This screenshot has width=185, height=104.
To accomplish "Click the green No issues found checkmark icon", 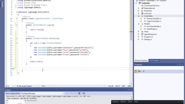I will pos(18,86).
